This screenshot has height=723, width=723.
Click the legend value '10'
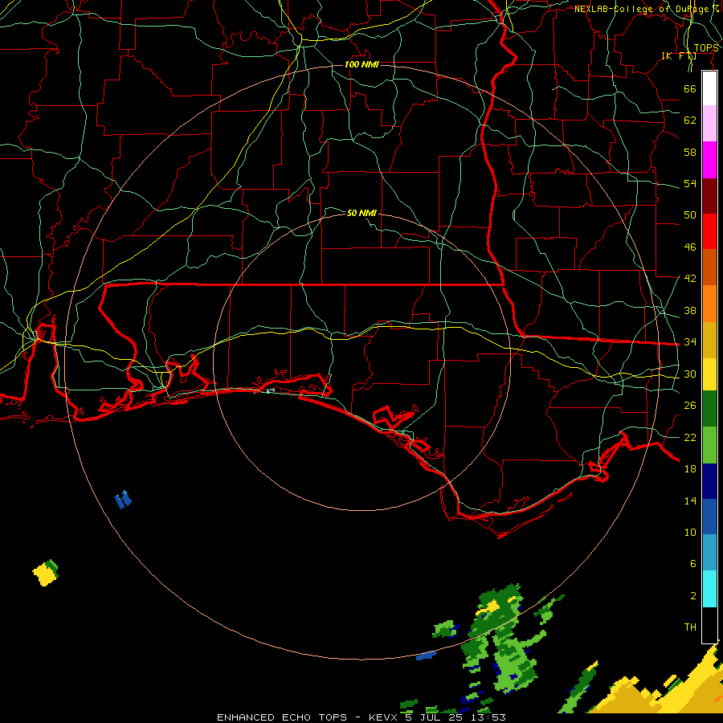pyautogui.click(x=690, y=533)
